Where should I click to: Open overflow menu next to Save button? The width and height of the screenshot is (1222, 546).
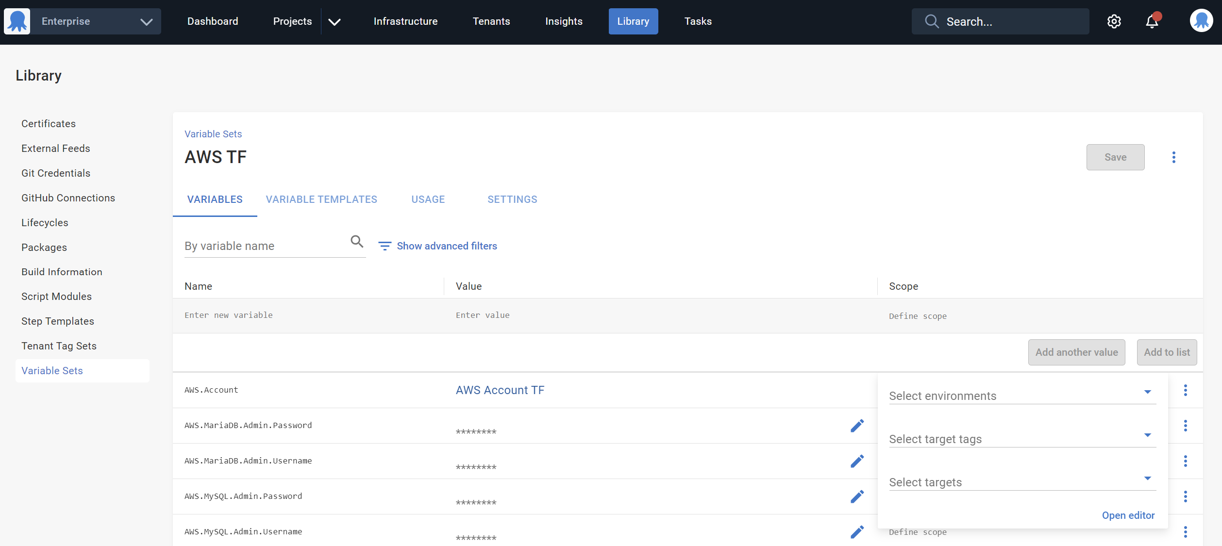[x=1174, y=157]
